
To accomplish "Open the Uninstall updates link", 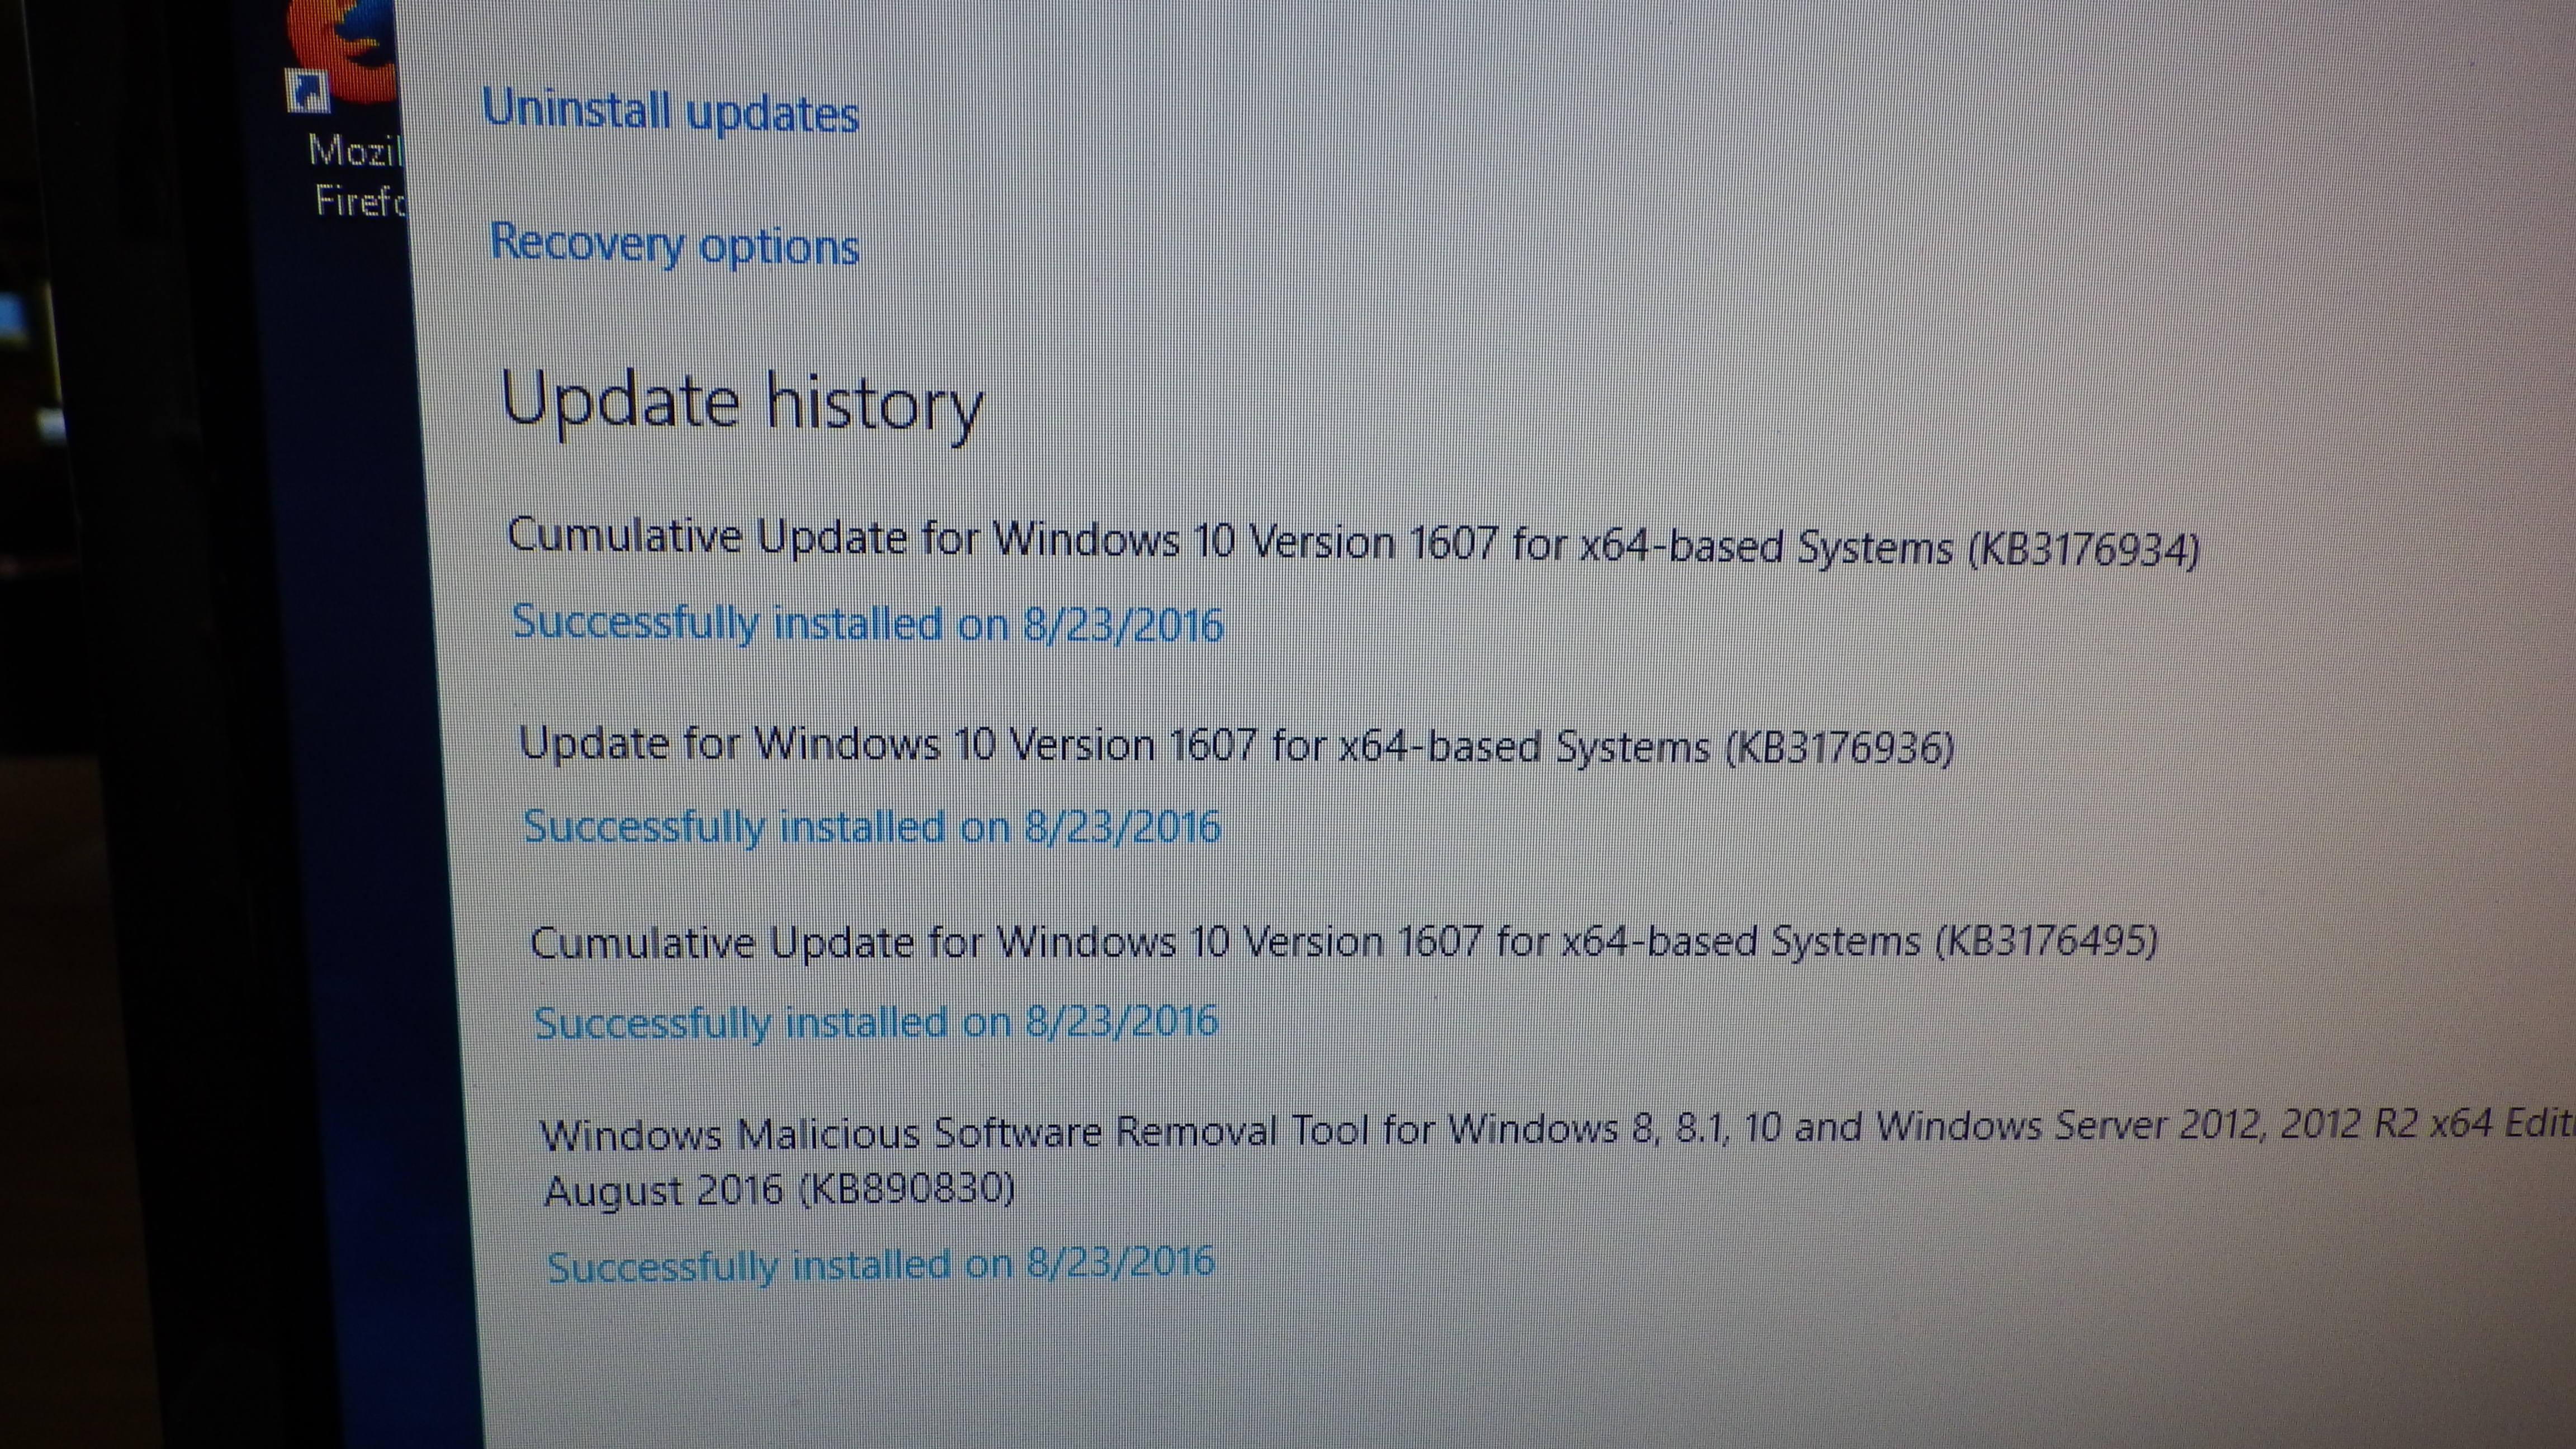I will (670, 111).
